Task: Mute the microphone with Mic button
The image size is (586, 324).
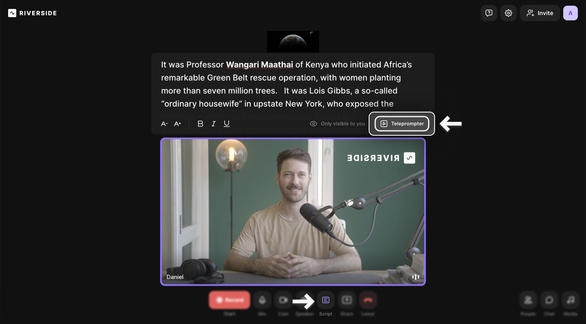Action: coord(262,300)
